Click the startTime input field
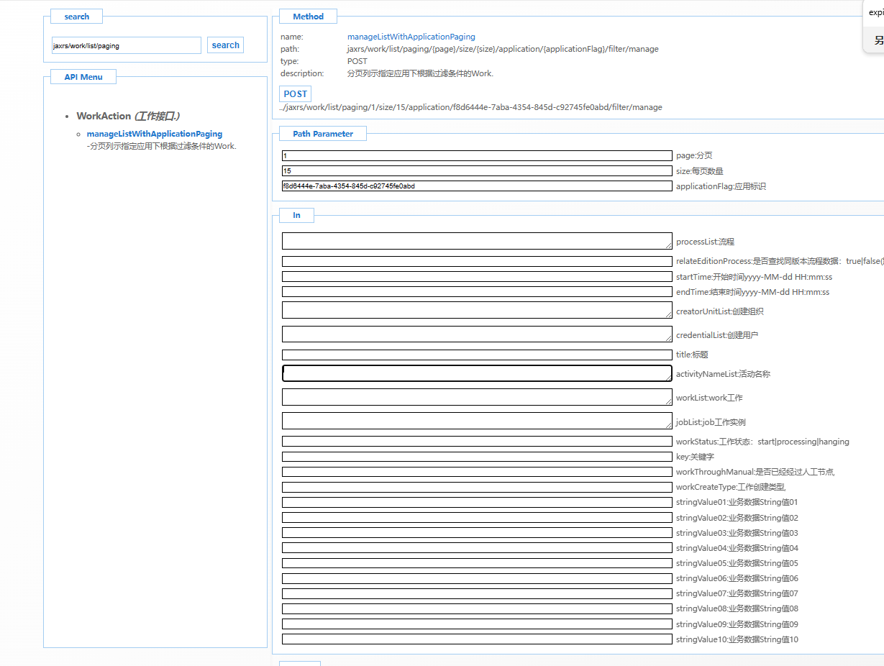 (476, 277)
